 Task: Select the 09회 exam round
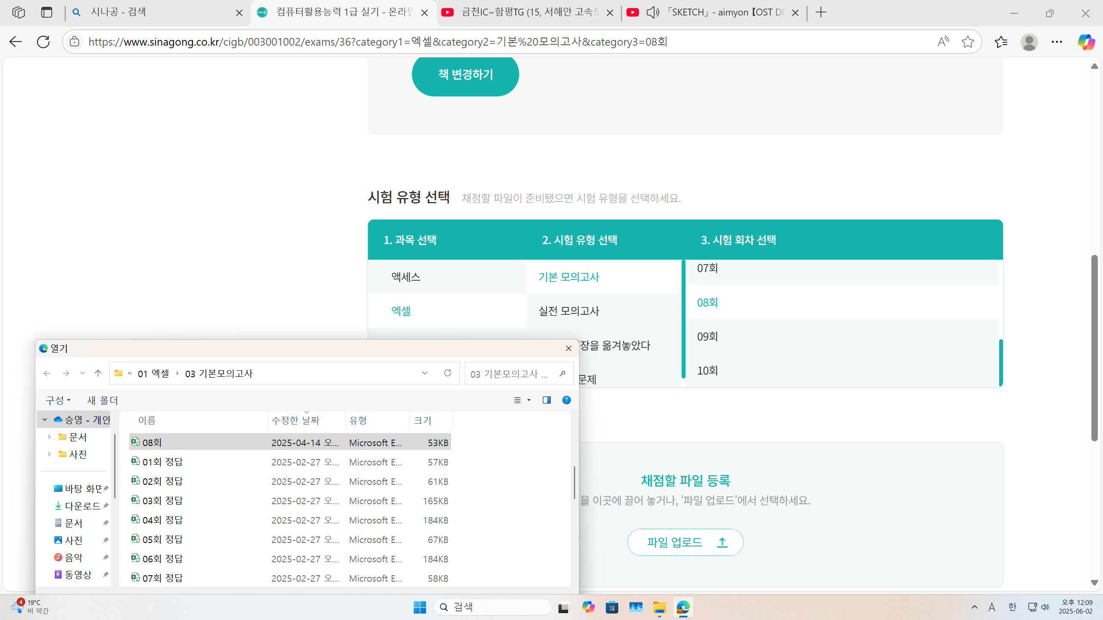(x=707, y=336)
